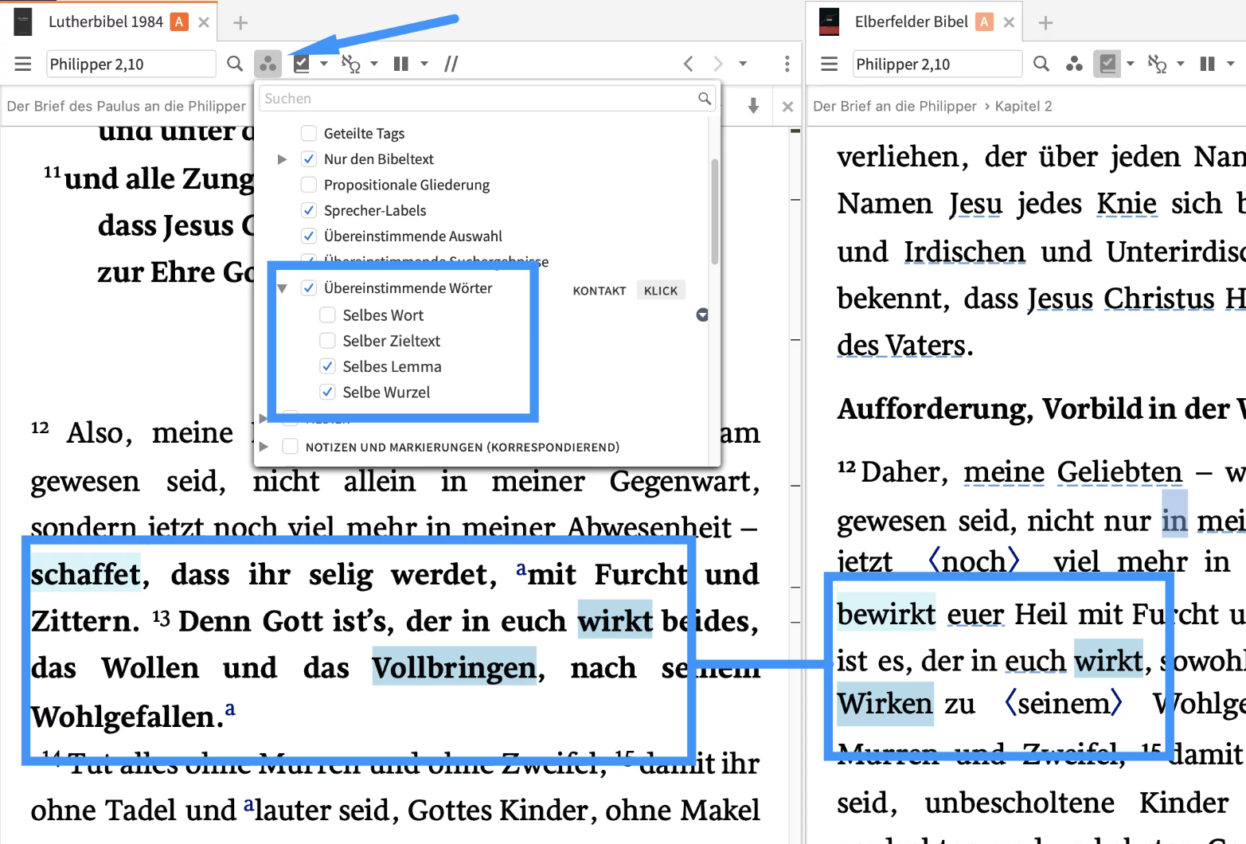Expand the Nur den Bibeltext tree item

(282, 159)
